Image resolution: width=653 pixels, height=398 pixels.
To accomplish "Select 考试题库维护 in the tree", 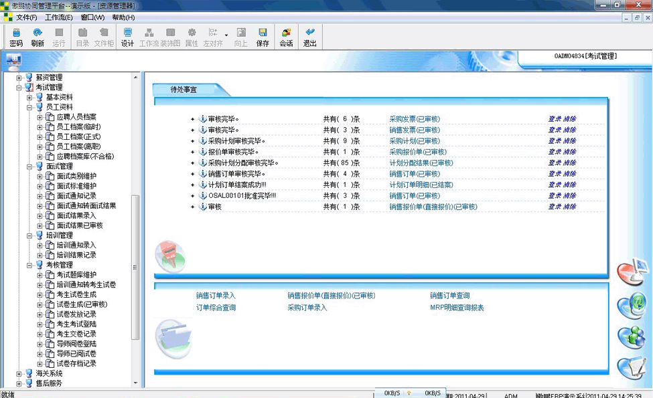I will tap(76, 275).
